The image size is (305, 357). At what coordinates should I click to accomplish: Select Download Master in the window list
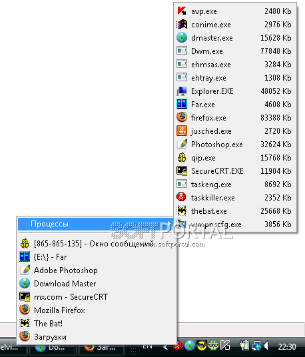pyautogui.click(x=97, y=284)
